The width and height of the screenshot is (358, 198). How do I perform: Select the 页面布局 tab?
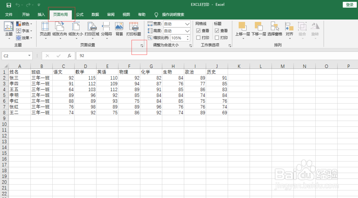pyautogui.click(x=61, y=14)
